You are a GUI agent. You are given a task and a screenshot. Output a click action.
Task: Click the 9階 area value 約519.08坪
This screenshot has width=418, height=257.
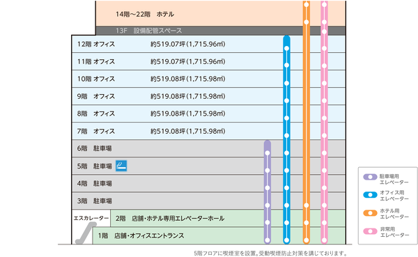click(x=168, y=96)
